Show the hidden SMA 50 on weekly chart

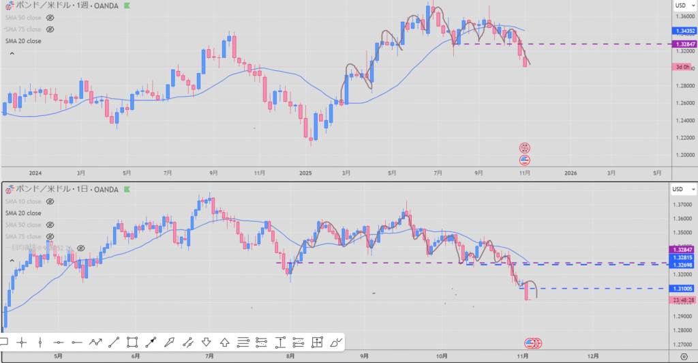50,18
